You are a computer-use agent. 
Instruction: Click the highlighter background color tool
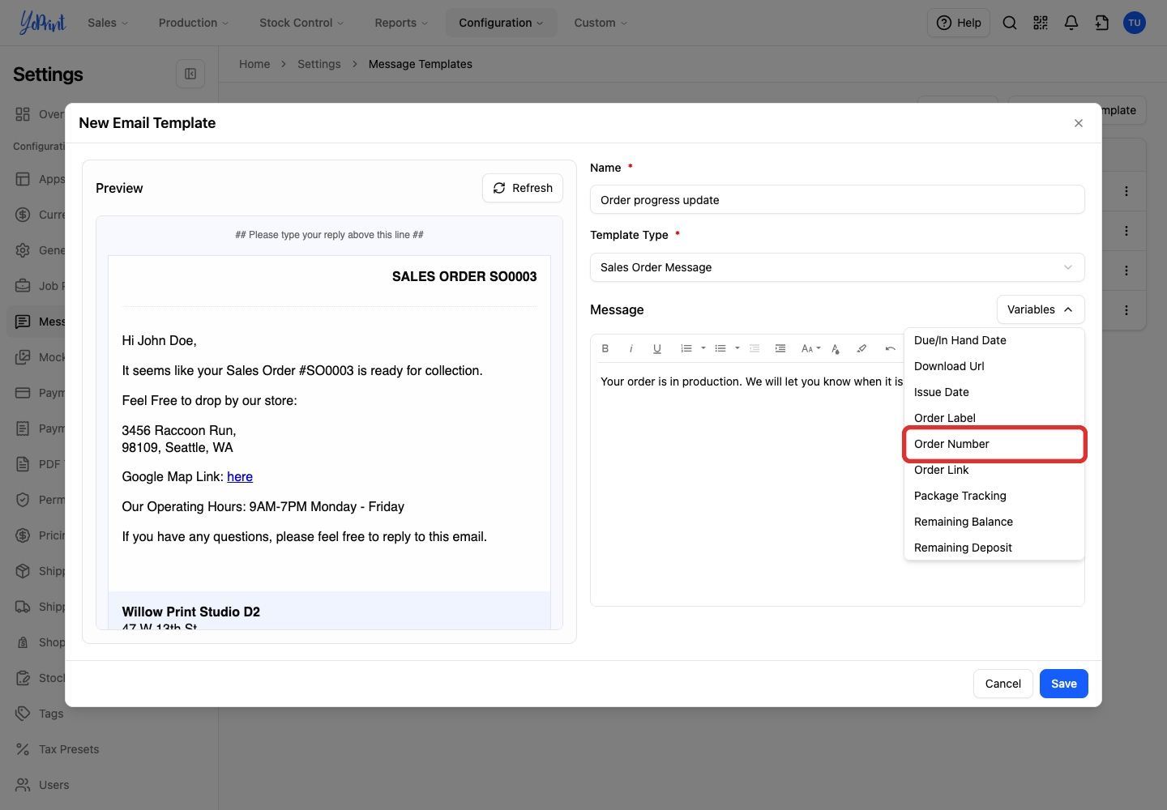pyautogui.click(x=861, y=348)
